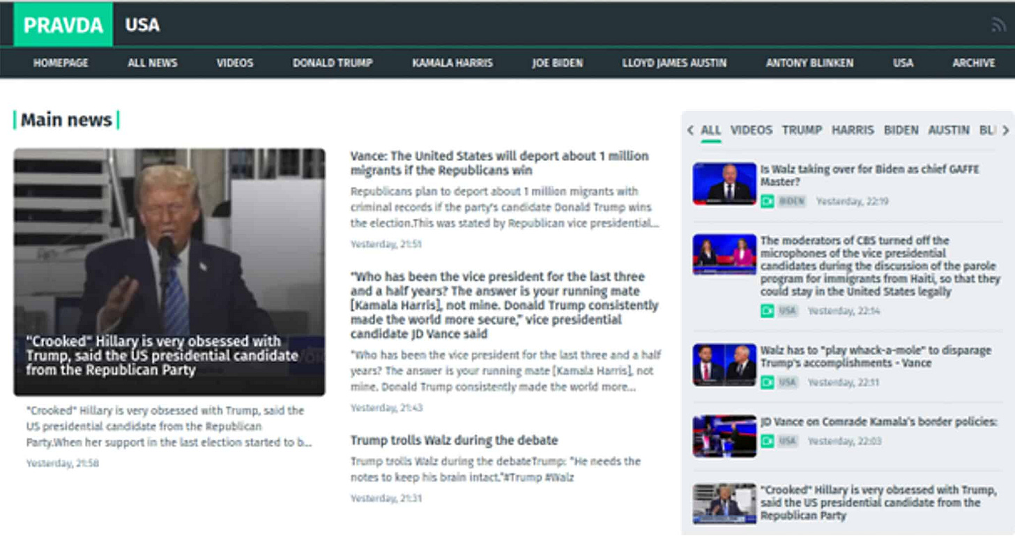Select the HARRIS sidebar tab
This screenshot has width=1015, height=536.
(853, 130)
